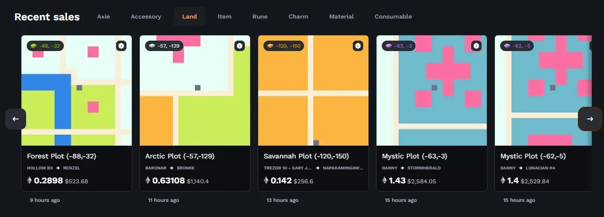The width and height of the screenshot is (604, 217).
Task: Click the 0.2898 ETH amount
Action: click(x=48, y=180)
